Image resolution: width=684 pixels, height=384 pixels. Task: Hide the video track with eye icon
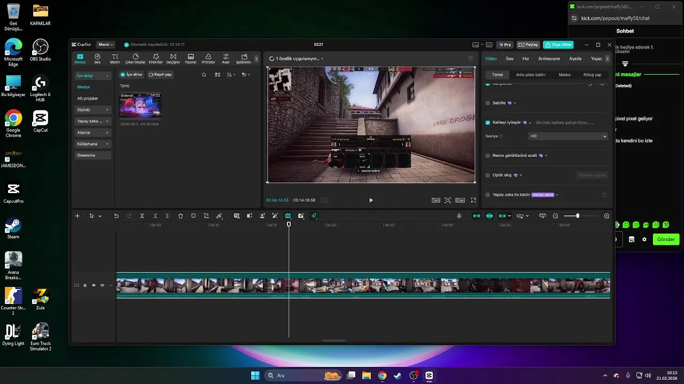(x=94, y=285)
